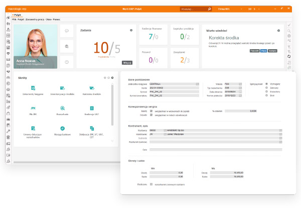The width and height of the screenshot is (301, 208).
Task: Open the Zarządzanie 2/3 tile
Action: coord(185,58)
